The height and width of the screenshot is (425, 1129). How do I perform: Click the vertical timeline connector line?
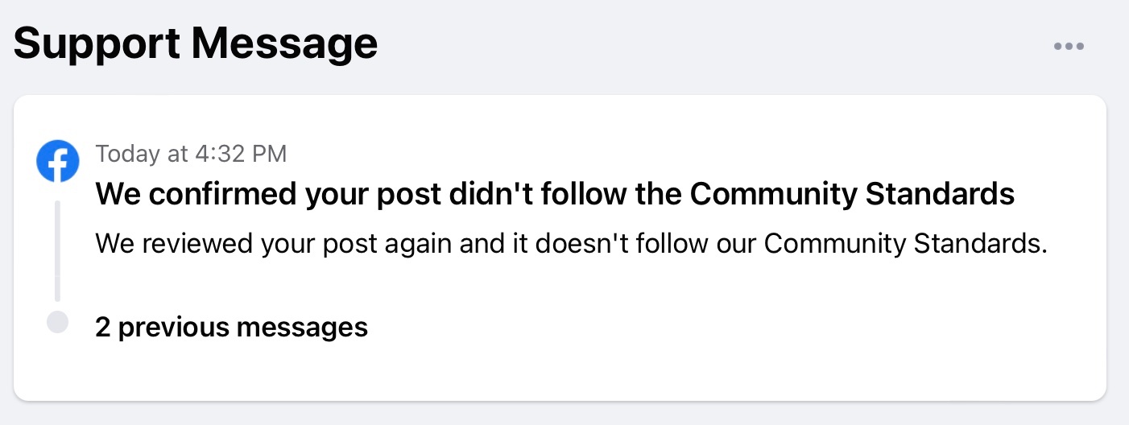pyautogui.click(x=58, y=250)
